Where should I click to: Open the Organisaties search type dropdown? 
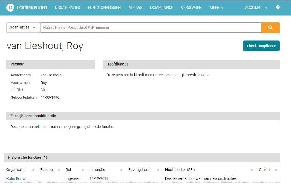point(22,28)
